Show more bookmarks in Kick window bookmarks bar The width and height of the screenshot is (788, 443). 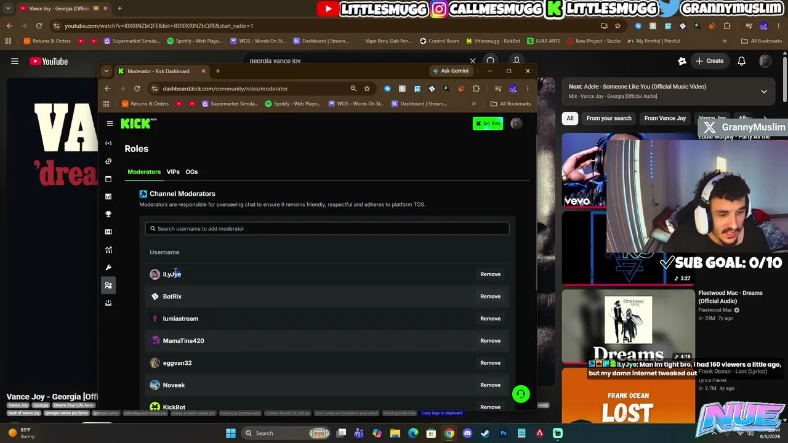pos(474,103)
